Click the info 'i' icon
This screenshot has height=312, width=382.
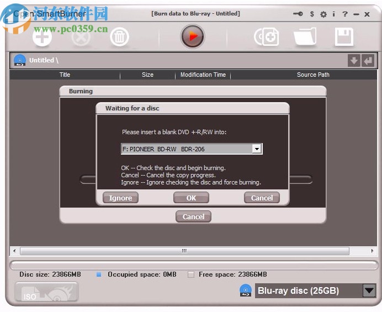[x=334, y=14]
